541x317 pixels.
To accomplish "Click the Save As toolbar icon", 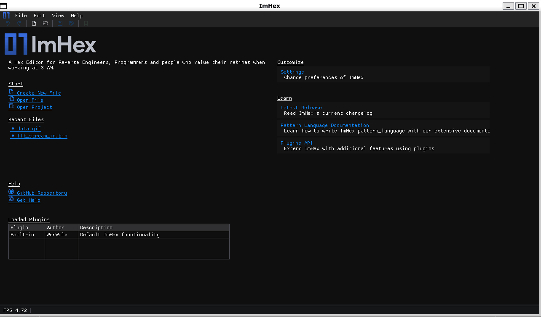I will tap(71, 23).
